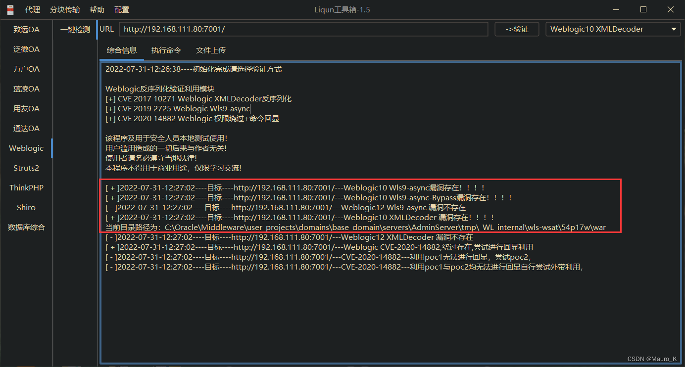Click the 初始化完成请选择验证方式 log line
The width and height of the screenshot is (685, 367).
pyautogui.click(x=194, y=69)
